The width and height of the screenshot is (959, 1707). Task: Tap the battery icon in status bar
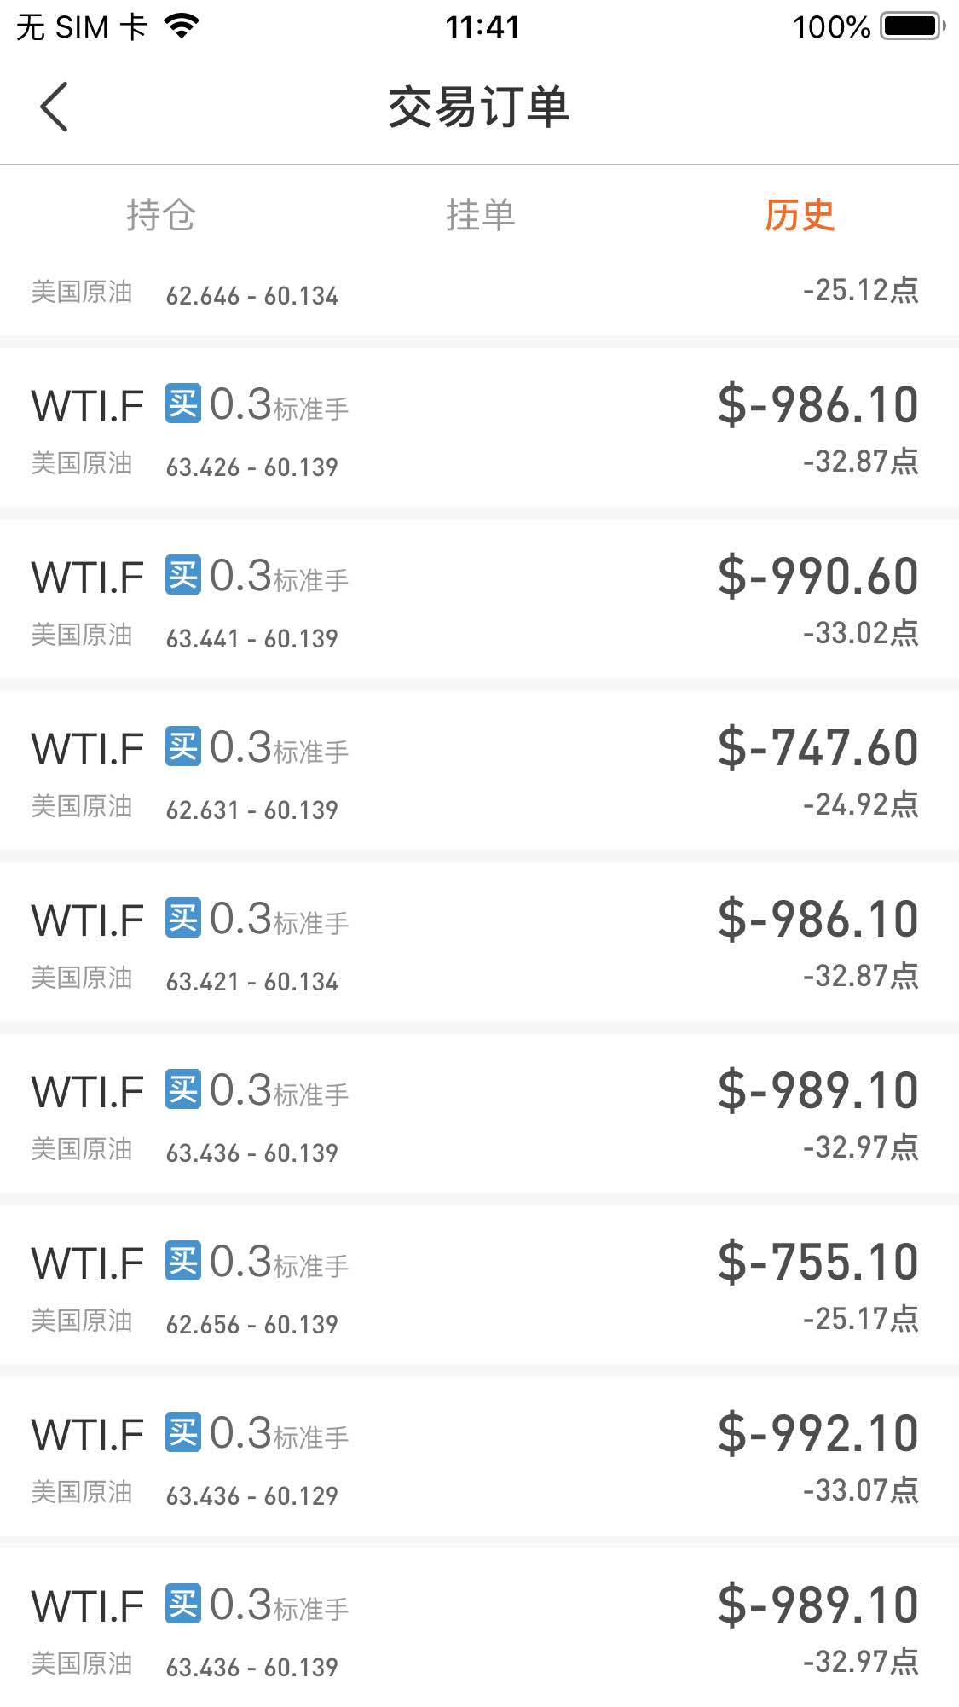(913, 26)
